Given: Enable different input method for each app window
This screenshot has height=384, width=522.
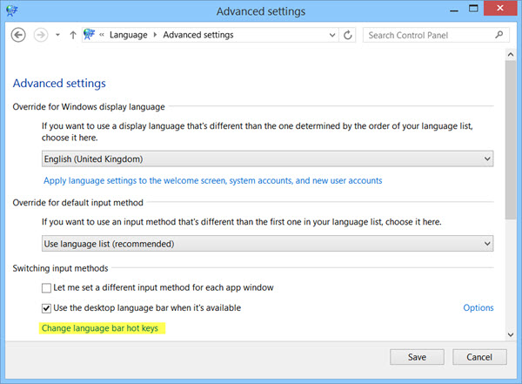Looking at the screenshot, I should 46,287.
